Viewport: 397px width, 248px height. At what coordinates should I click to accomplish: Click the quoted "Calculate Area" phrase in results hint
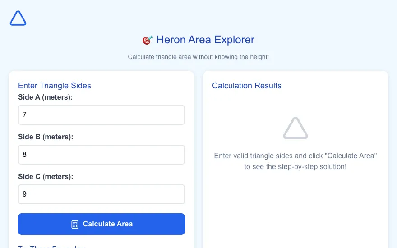pos(352,156)
